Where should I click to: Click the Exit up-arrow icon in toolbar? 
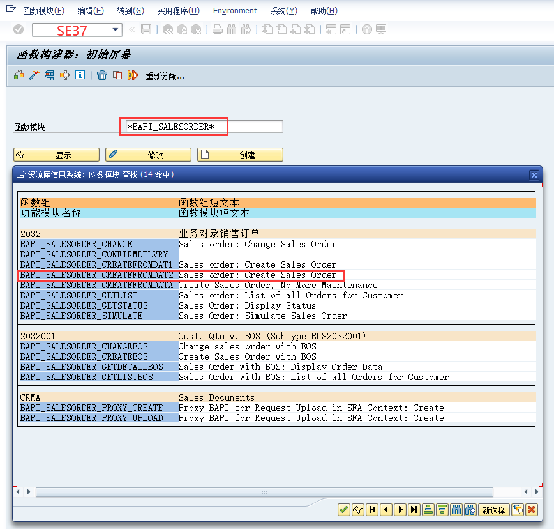182,29
